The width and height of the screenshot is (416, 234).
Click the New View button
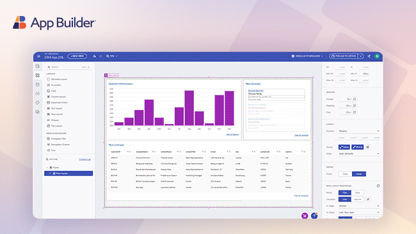77,56
